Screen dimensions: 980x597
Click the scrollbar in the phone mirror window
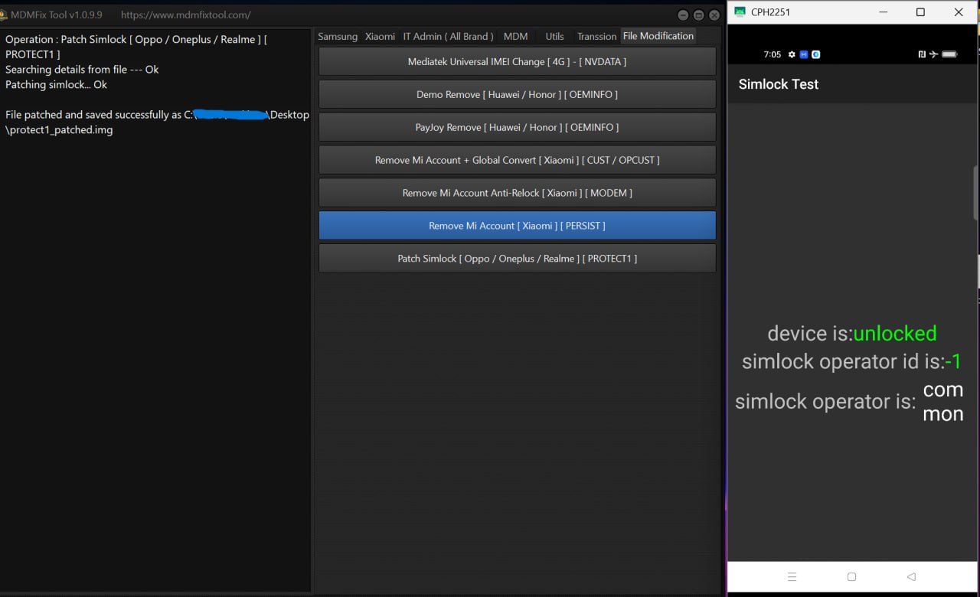pos(976,194)
